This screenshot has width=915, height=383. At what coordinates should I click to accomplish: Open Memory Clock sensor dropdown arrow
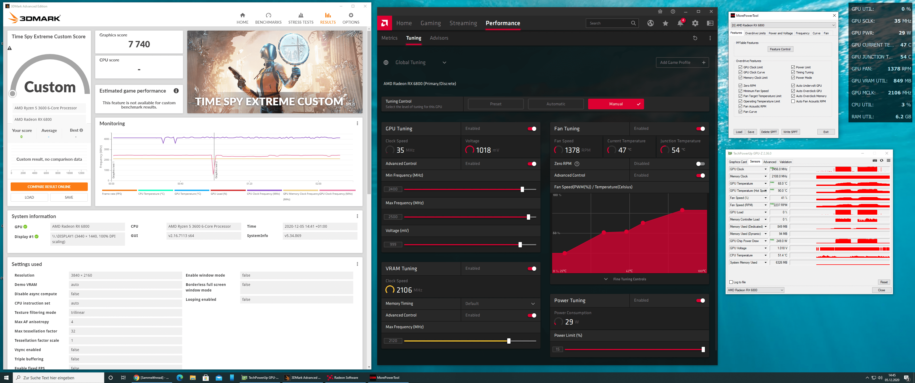(766, 177)
